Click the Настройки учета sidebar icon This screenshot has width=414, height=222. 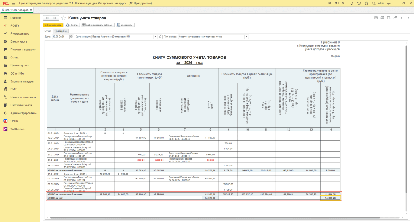(5, 105)
